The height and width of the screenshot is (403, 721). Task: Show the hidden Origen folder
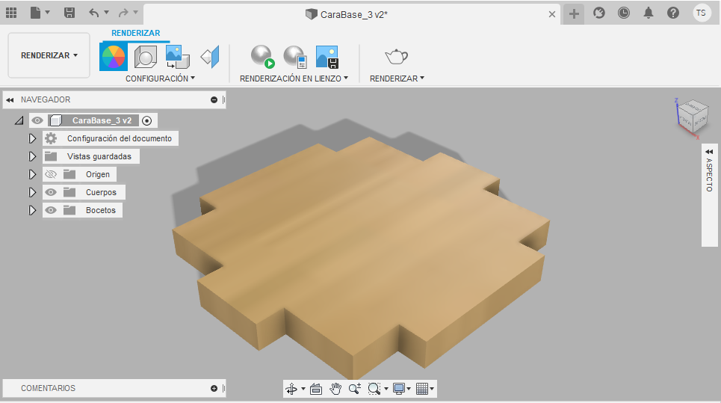[x=51, y=174]
